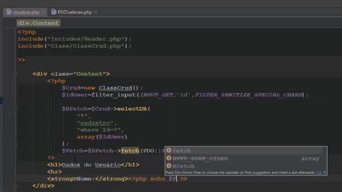Click the highlighted fetch method name

(x=130, y=150)
